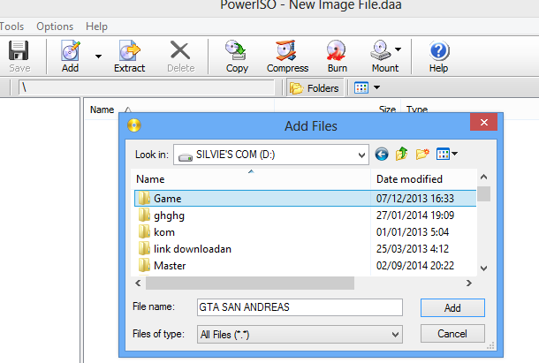Screen dimensions: 539x363
Task: Open the Options menu
Action: [x=55, y=26]
